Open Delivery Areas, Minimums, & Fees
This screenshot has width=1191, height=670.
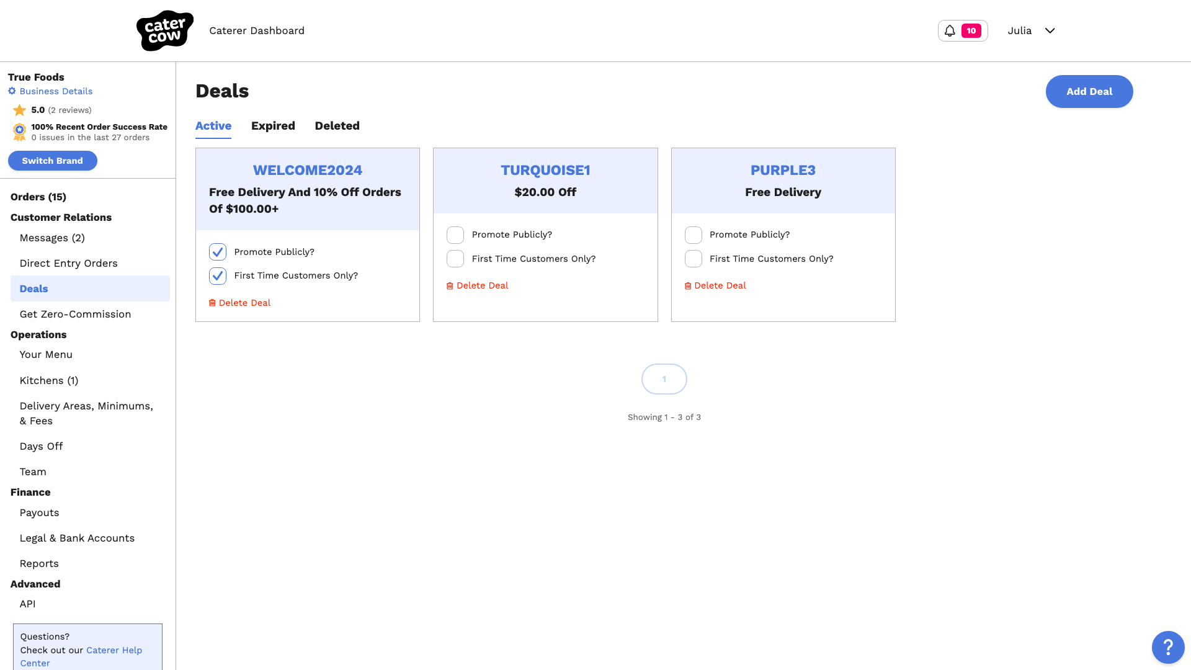pyautogui.click(x=86, y=413)
